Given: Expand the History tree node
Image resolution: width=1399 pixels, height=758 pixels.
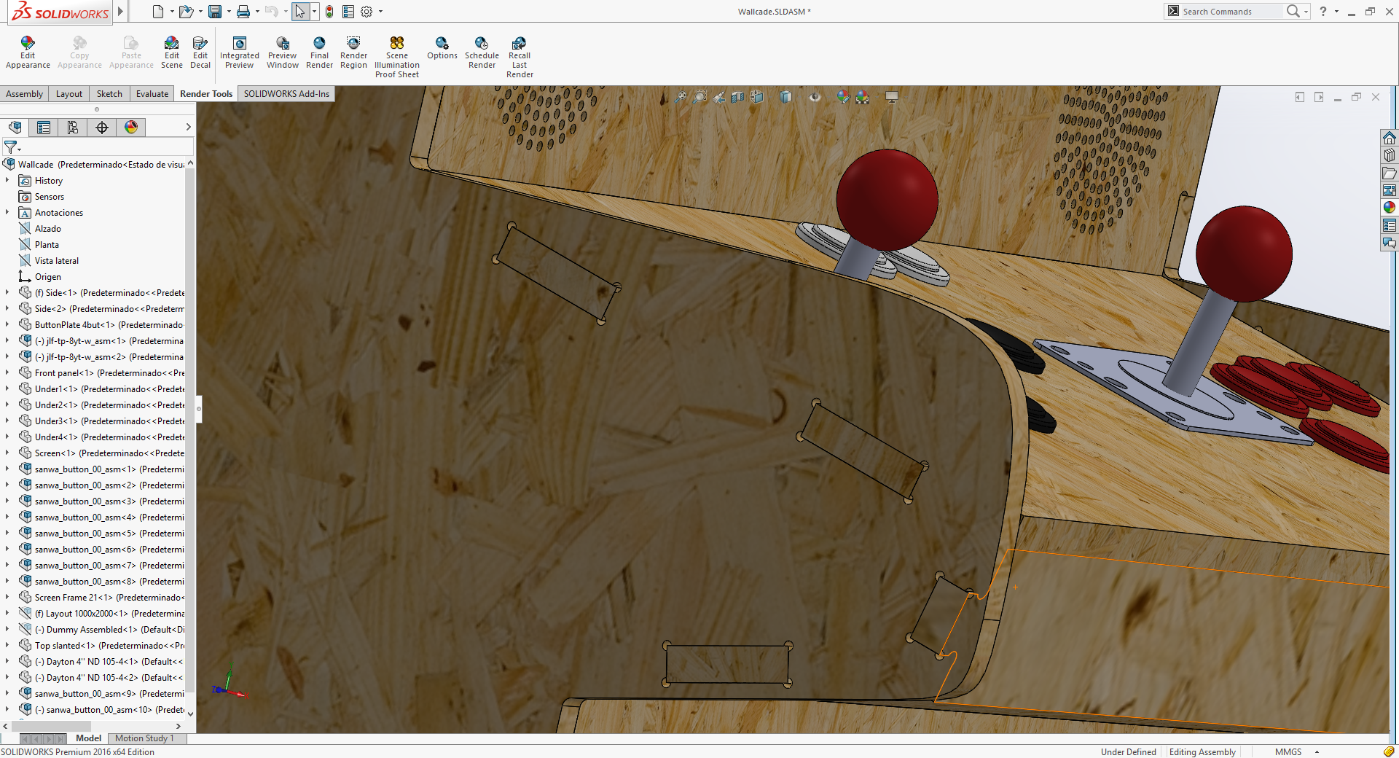Looking at the screenshot, I should coord(7,180).
